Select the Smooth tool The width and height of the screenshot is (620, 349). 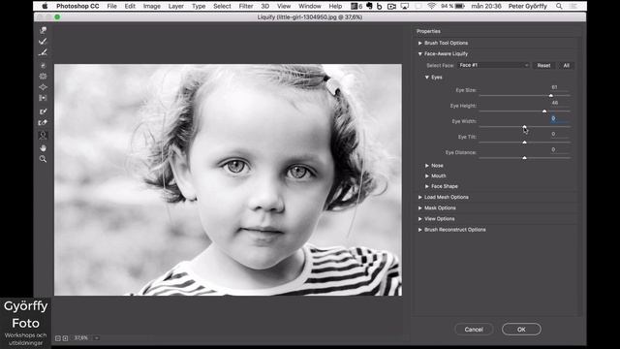tap(43, 52)
